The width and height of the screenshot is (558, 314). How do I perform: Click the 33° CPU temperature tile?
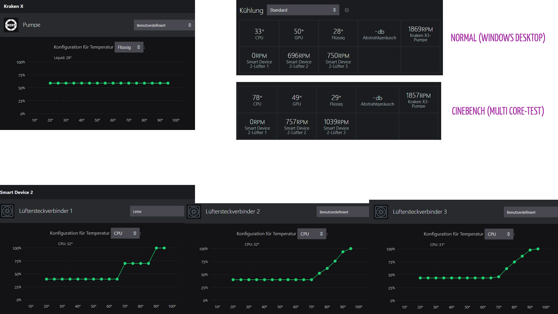[x=259, y=34]
